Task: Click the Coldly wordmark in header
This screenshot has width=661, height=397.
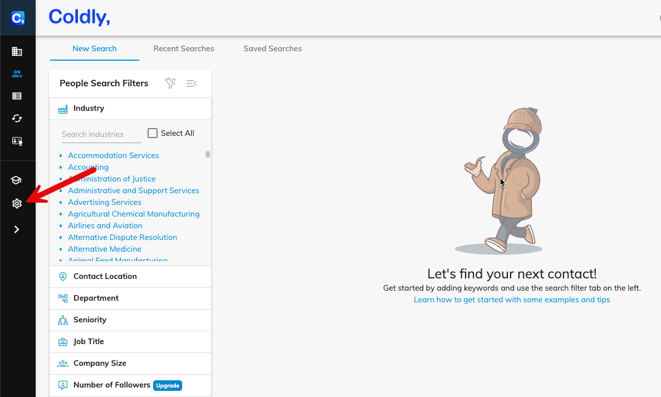Action: [79, 17]
